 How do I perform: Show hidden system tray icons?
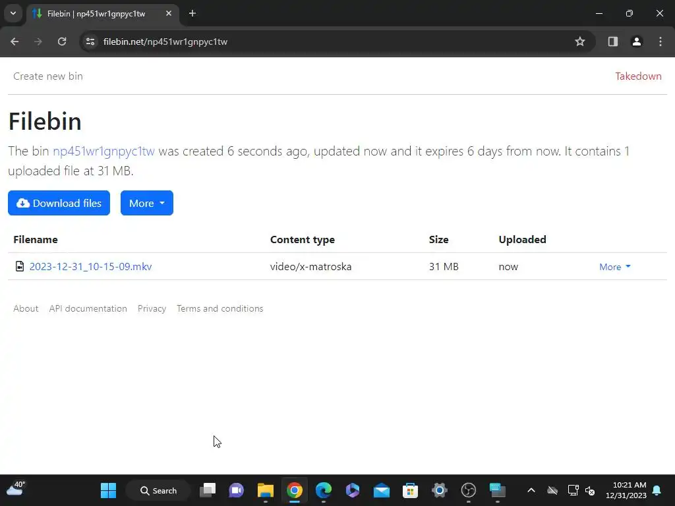[531, 490]
